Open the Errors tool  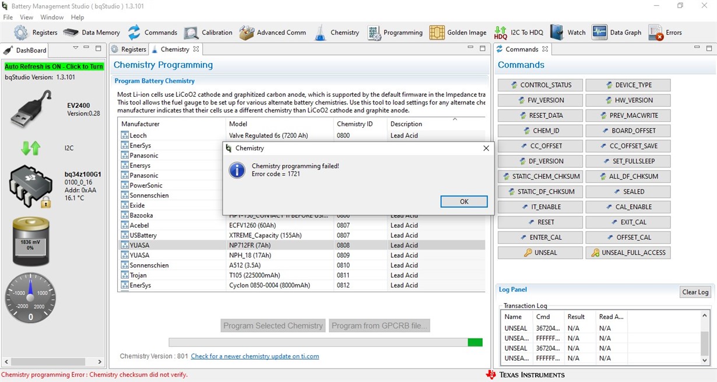pyautogui.click(x=665, y=33)
